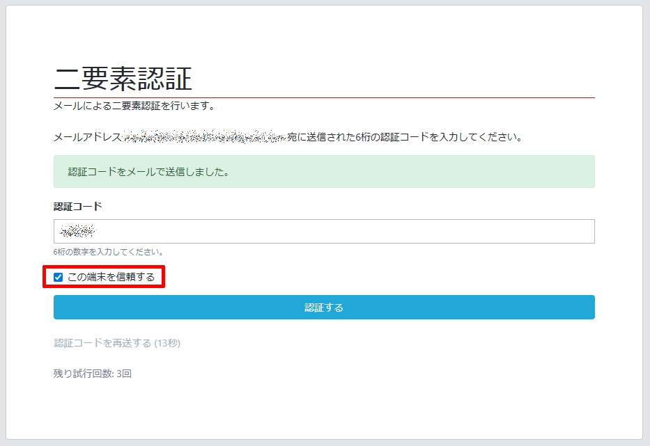Click the bold 認証コード field label
The height and width of the screenshot is (446, 650).
[77, 207]
